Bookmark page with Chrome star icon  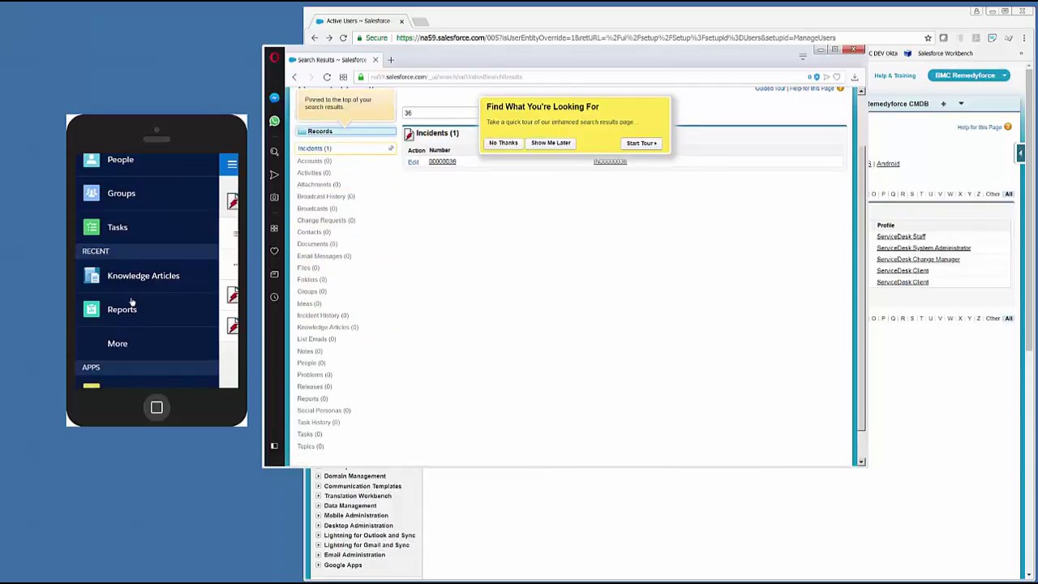[x=928, y=38]
